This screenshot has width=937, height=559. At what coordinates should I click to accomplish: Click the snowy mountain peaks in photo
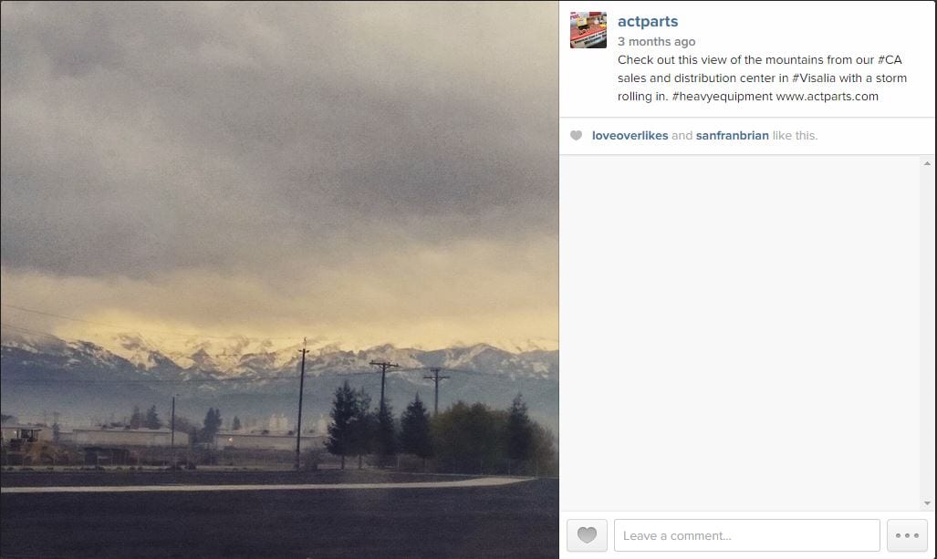tap(280, 358)
